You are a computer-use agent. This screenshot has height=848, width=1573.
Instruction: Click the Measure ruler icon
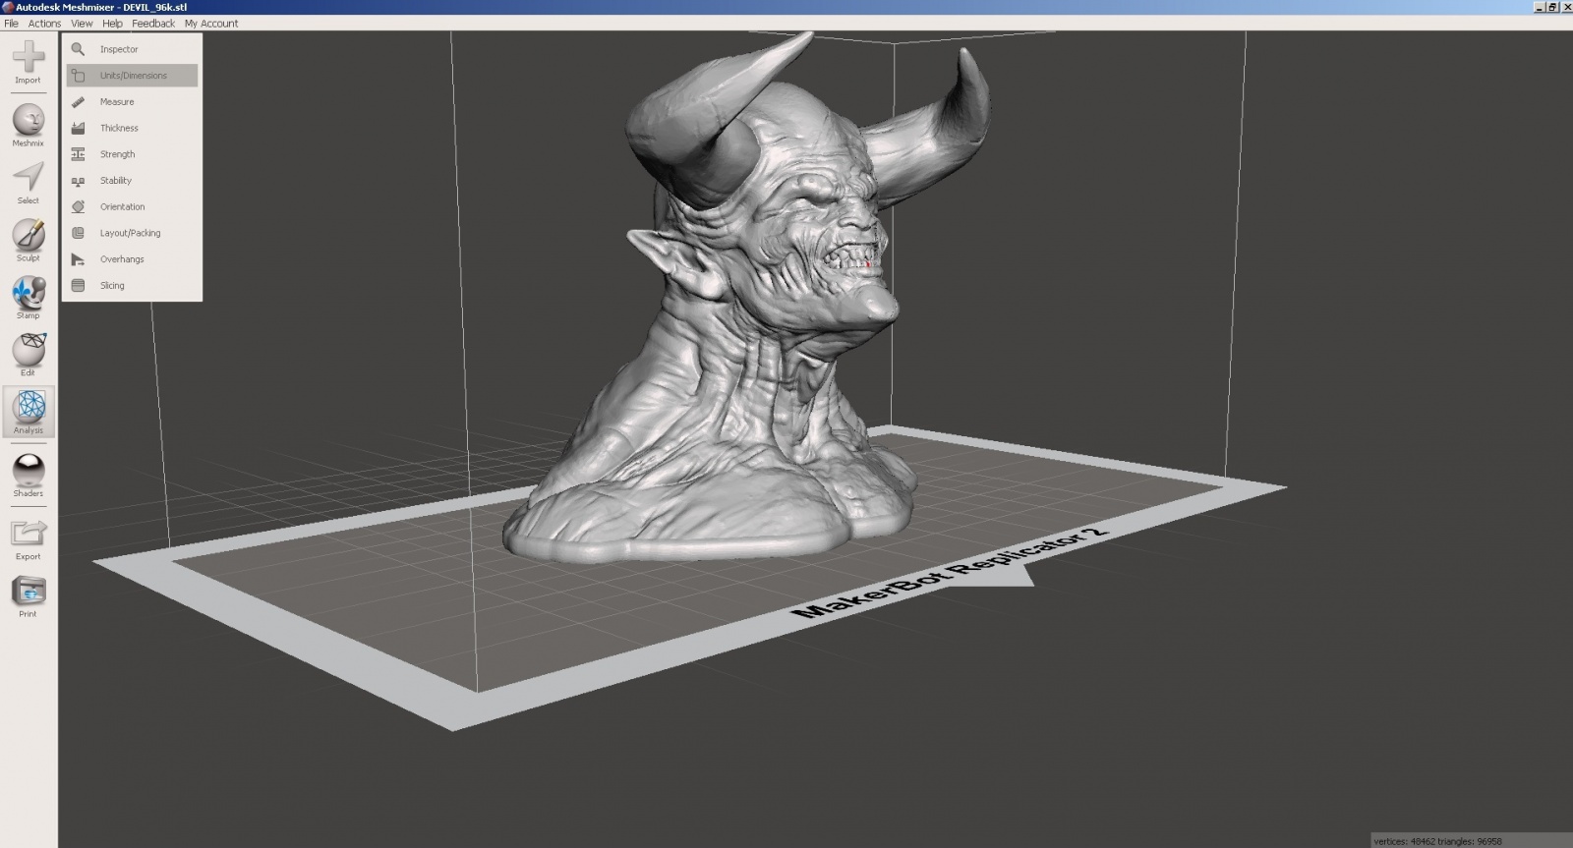(78, 102)
